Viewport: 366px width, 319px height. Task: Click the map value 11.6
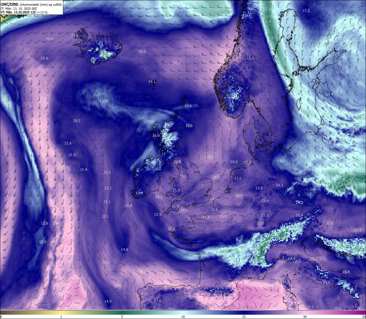(x=151, y=122)
